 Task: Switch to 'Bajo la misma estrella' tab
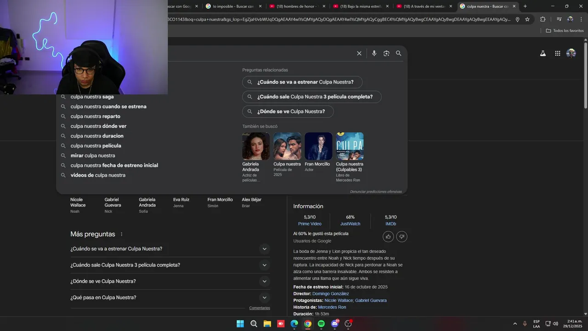click(x=361, y=6)
